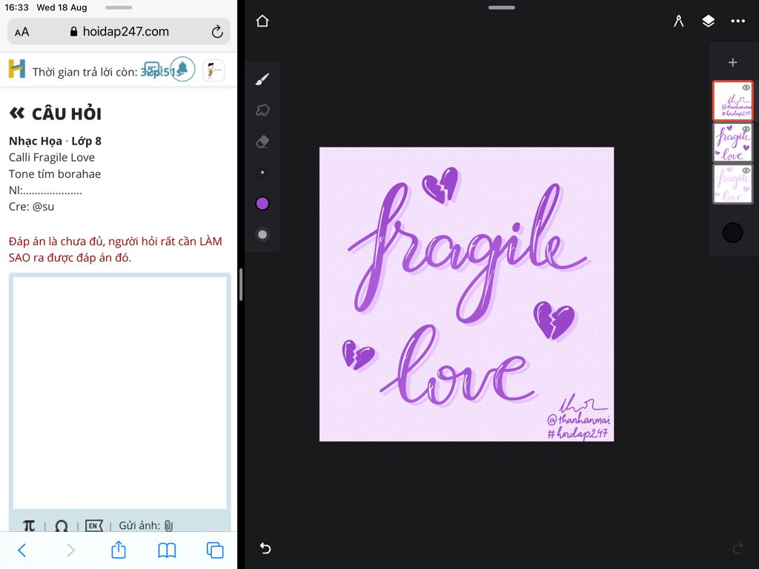Select the signature layer thumbnail

click(733, 101)
